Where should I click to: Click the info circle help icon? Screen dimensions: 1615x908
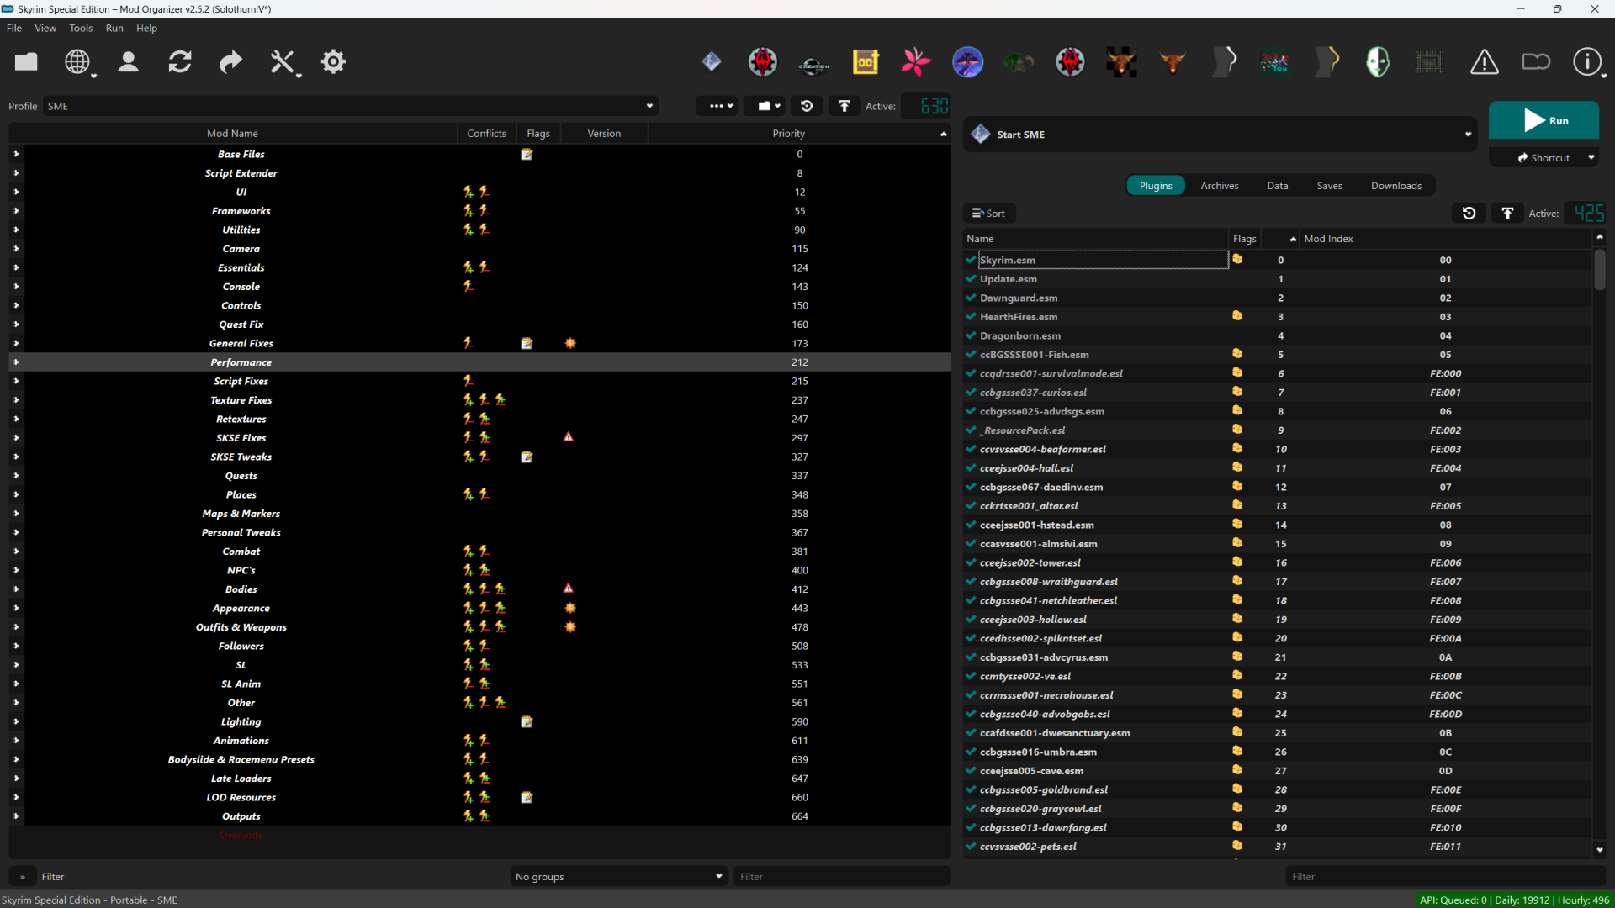point(1587,61)
